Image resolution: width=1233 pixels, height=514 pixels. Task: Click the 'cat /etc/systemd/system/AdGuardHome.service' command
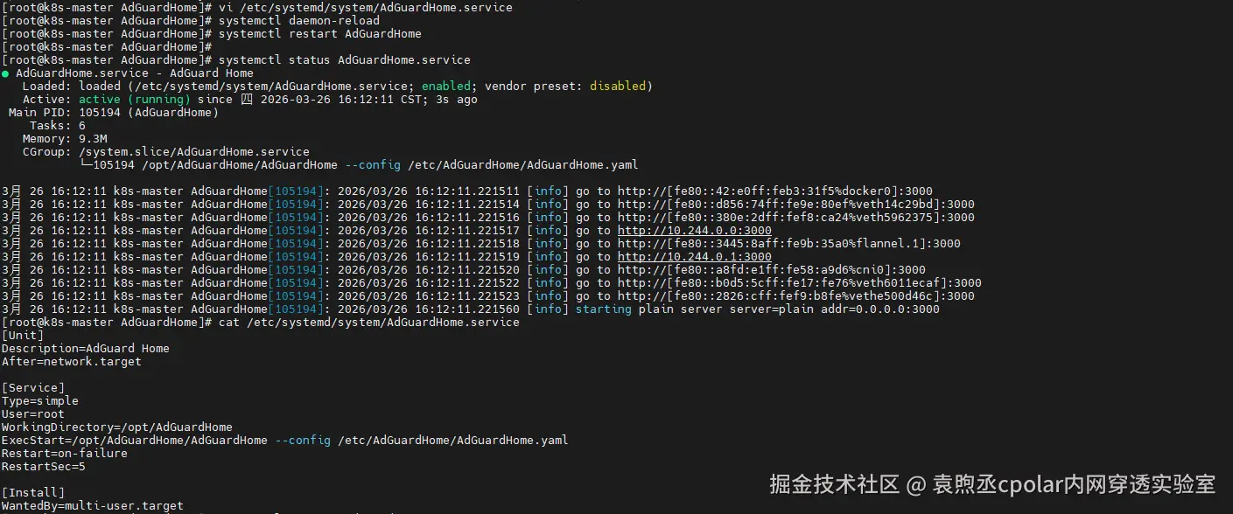click(369, 323)
